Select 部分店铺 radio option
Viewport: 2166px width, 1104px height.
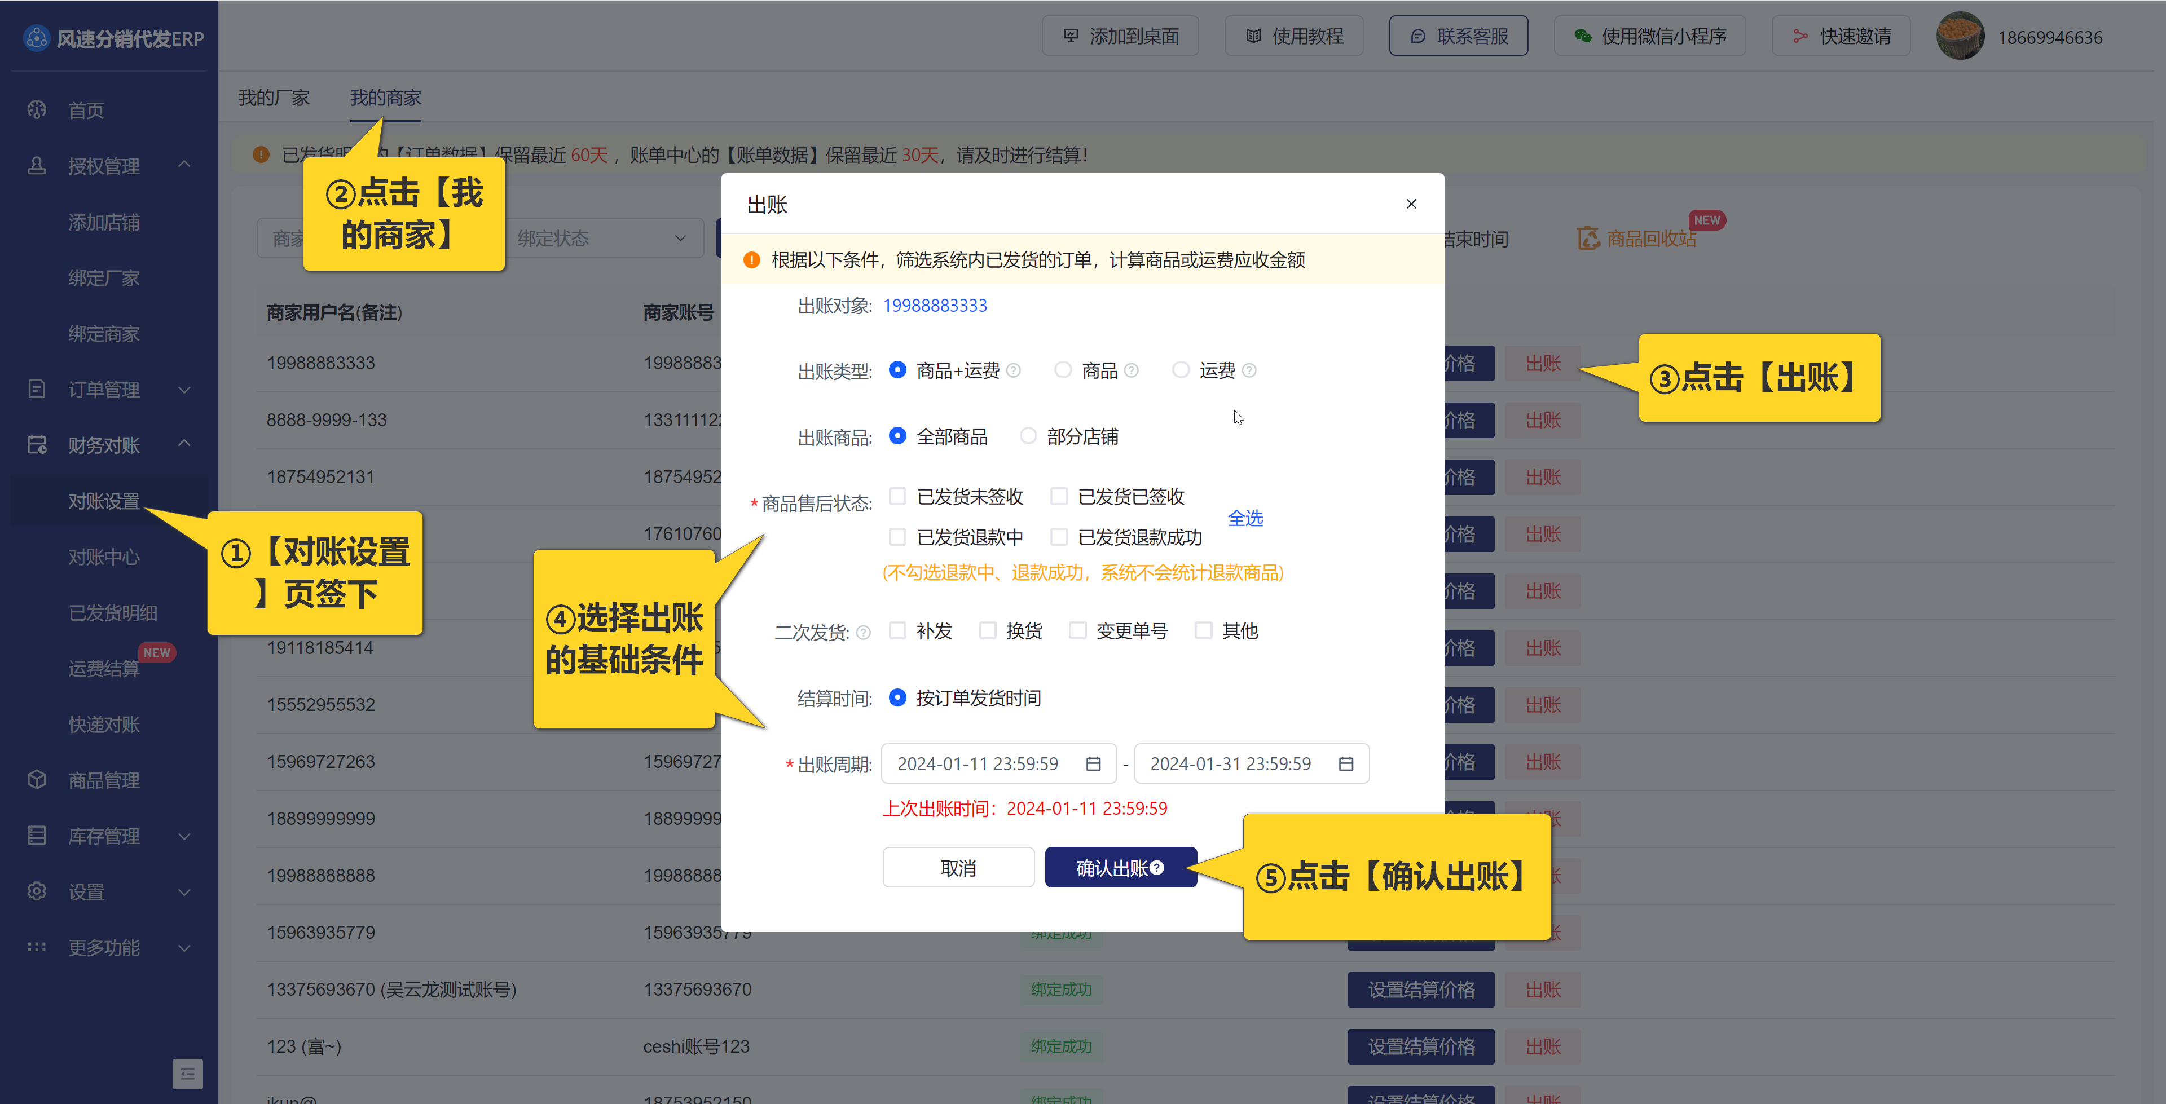1028,436
